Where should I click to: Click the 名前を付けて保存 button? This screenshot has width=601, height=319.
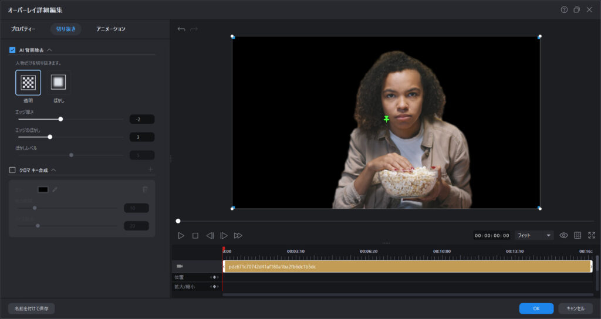(31, 308)
